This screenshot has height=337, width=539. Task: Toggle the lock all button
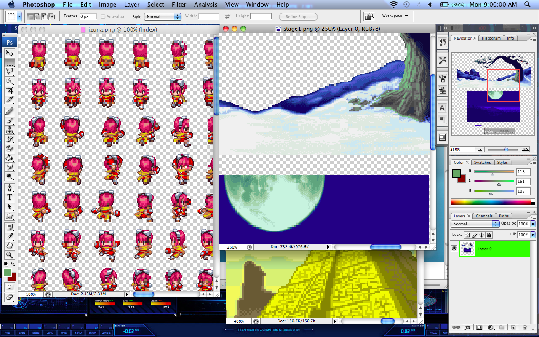click(x=488, y=235)
